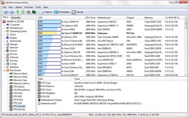The width and height of the screenshot is (189, 118).
Task: Select the Software tree node
Action: point(14,57)
